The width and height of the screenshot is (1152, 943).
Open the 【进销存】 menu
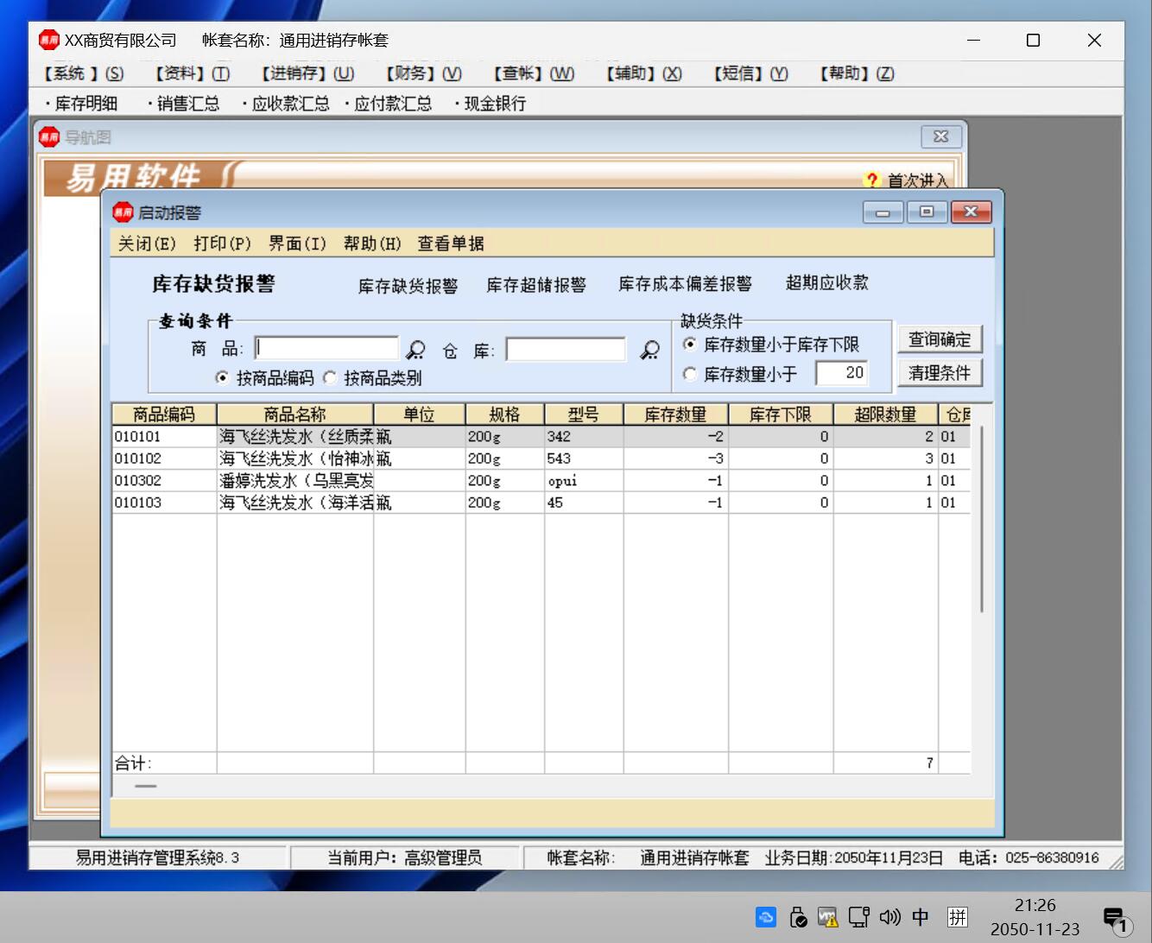pos(307,74)
